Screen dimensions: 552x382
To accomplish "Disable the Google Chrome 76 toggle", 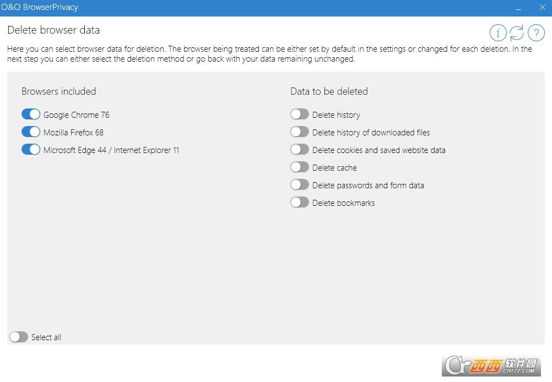I will coord(31,114).
